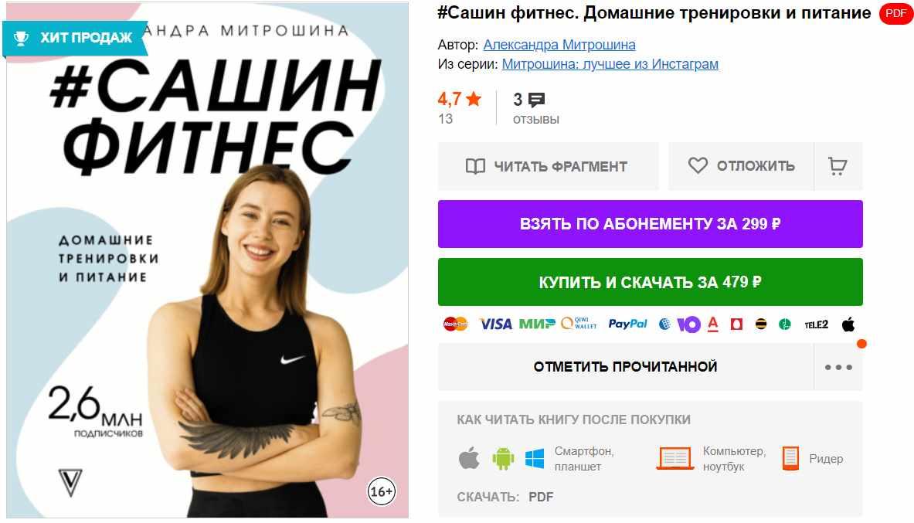Image resolution: width=914 pixels, height=523 pixels.
Task: Open Читать фрагмент book preview
Action: click(x=548, y=166)
